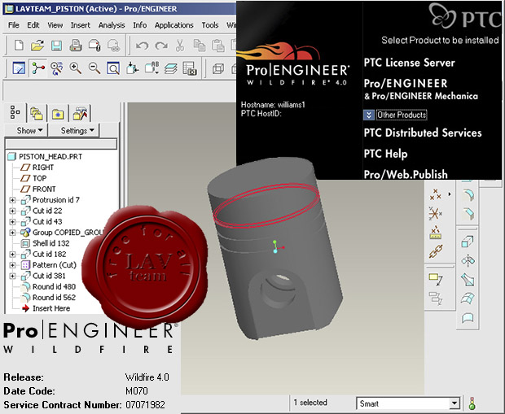This screenshot has height=414, width=505.
Task: Open the File menu
Action: pos(14,25)
